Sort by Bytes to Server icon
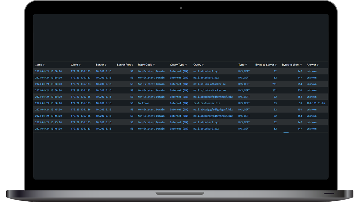360x202 pixels. tap(276, 65)
